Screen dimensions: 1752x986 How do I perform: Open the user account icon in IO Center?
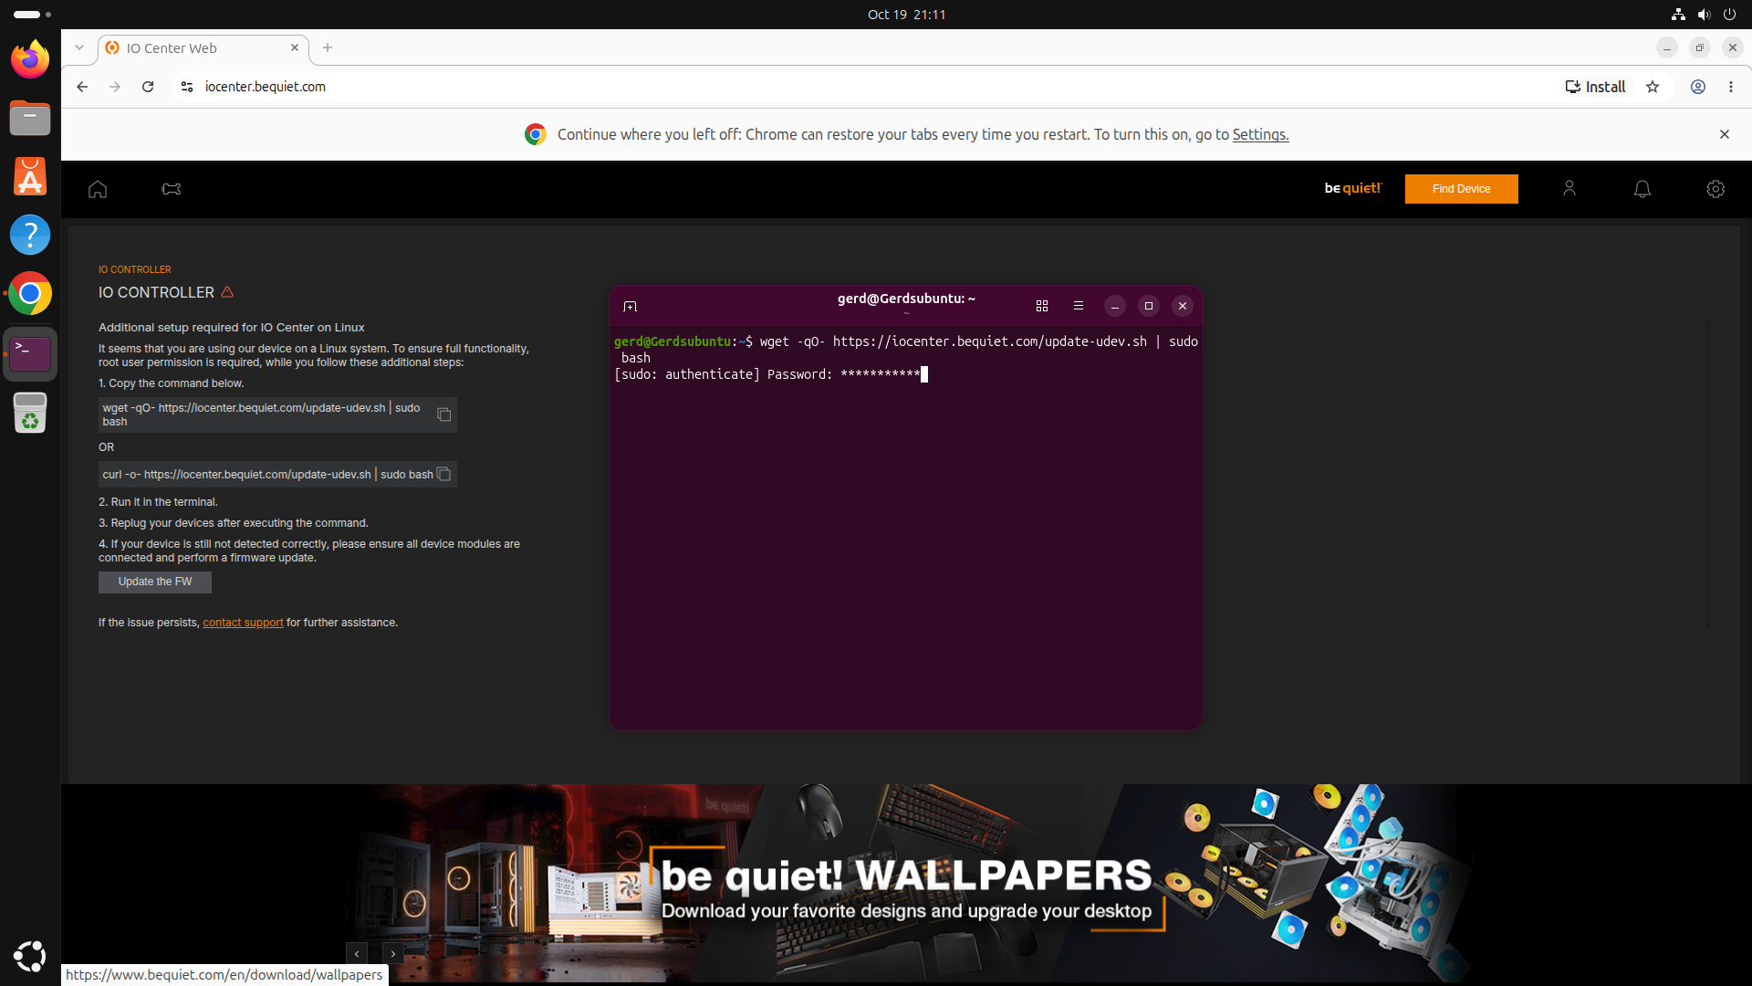coord(1569,188)
